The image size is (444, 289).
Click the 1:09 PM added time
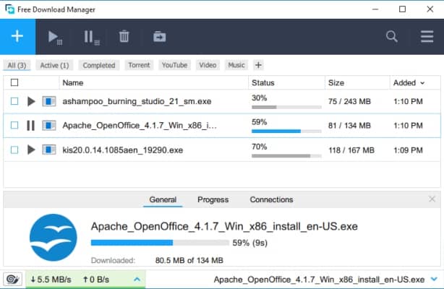(408, 150)
